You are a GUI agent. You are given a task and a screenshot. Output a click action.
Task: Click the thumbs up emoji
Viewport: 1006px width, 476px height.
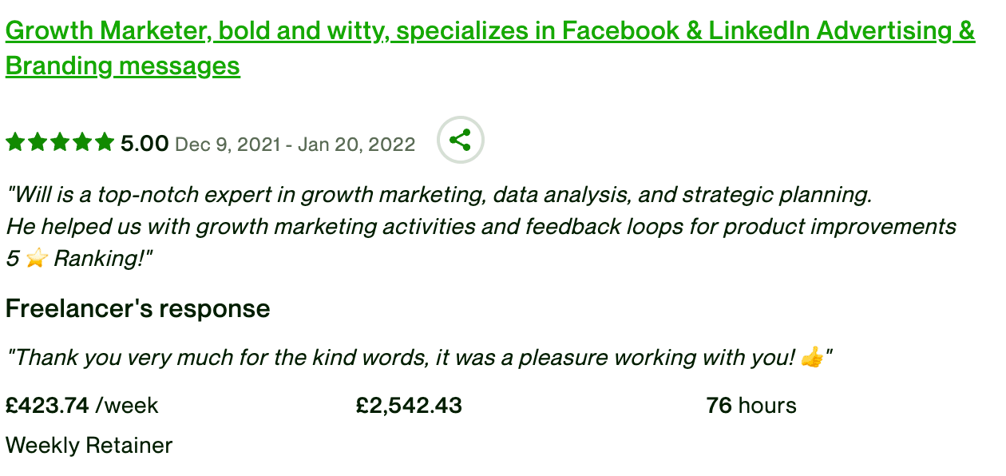point(812,358)
